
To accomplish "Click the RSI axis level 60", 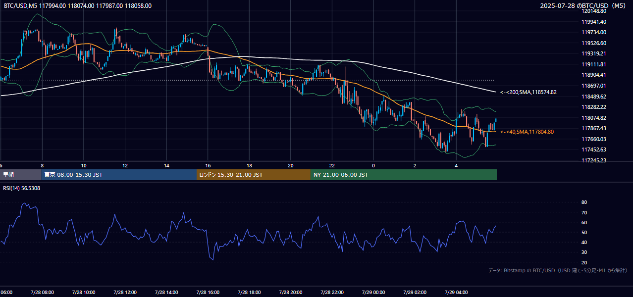I will tap(584, 222).
